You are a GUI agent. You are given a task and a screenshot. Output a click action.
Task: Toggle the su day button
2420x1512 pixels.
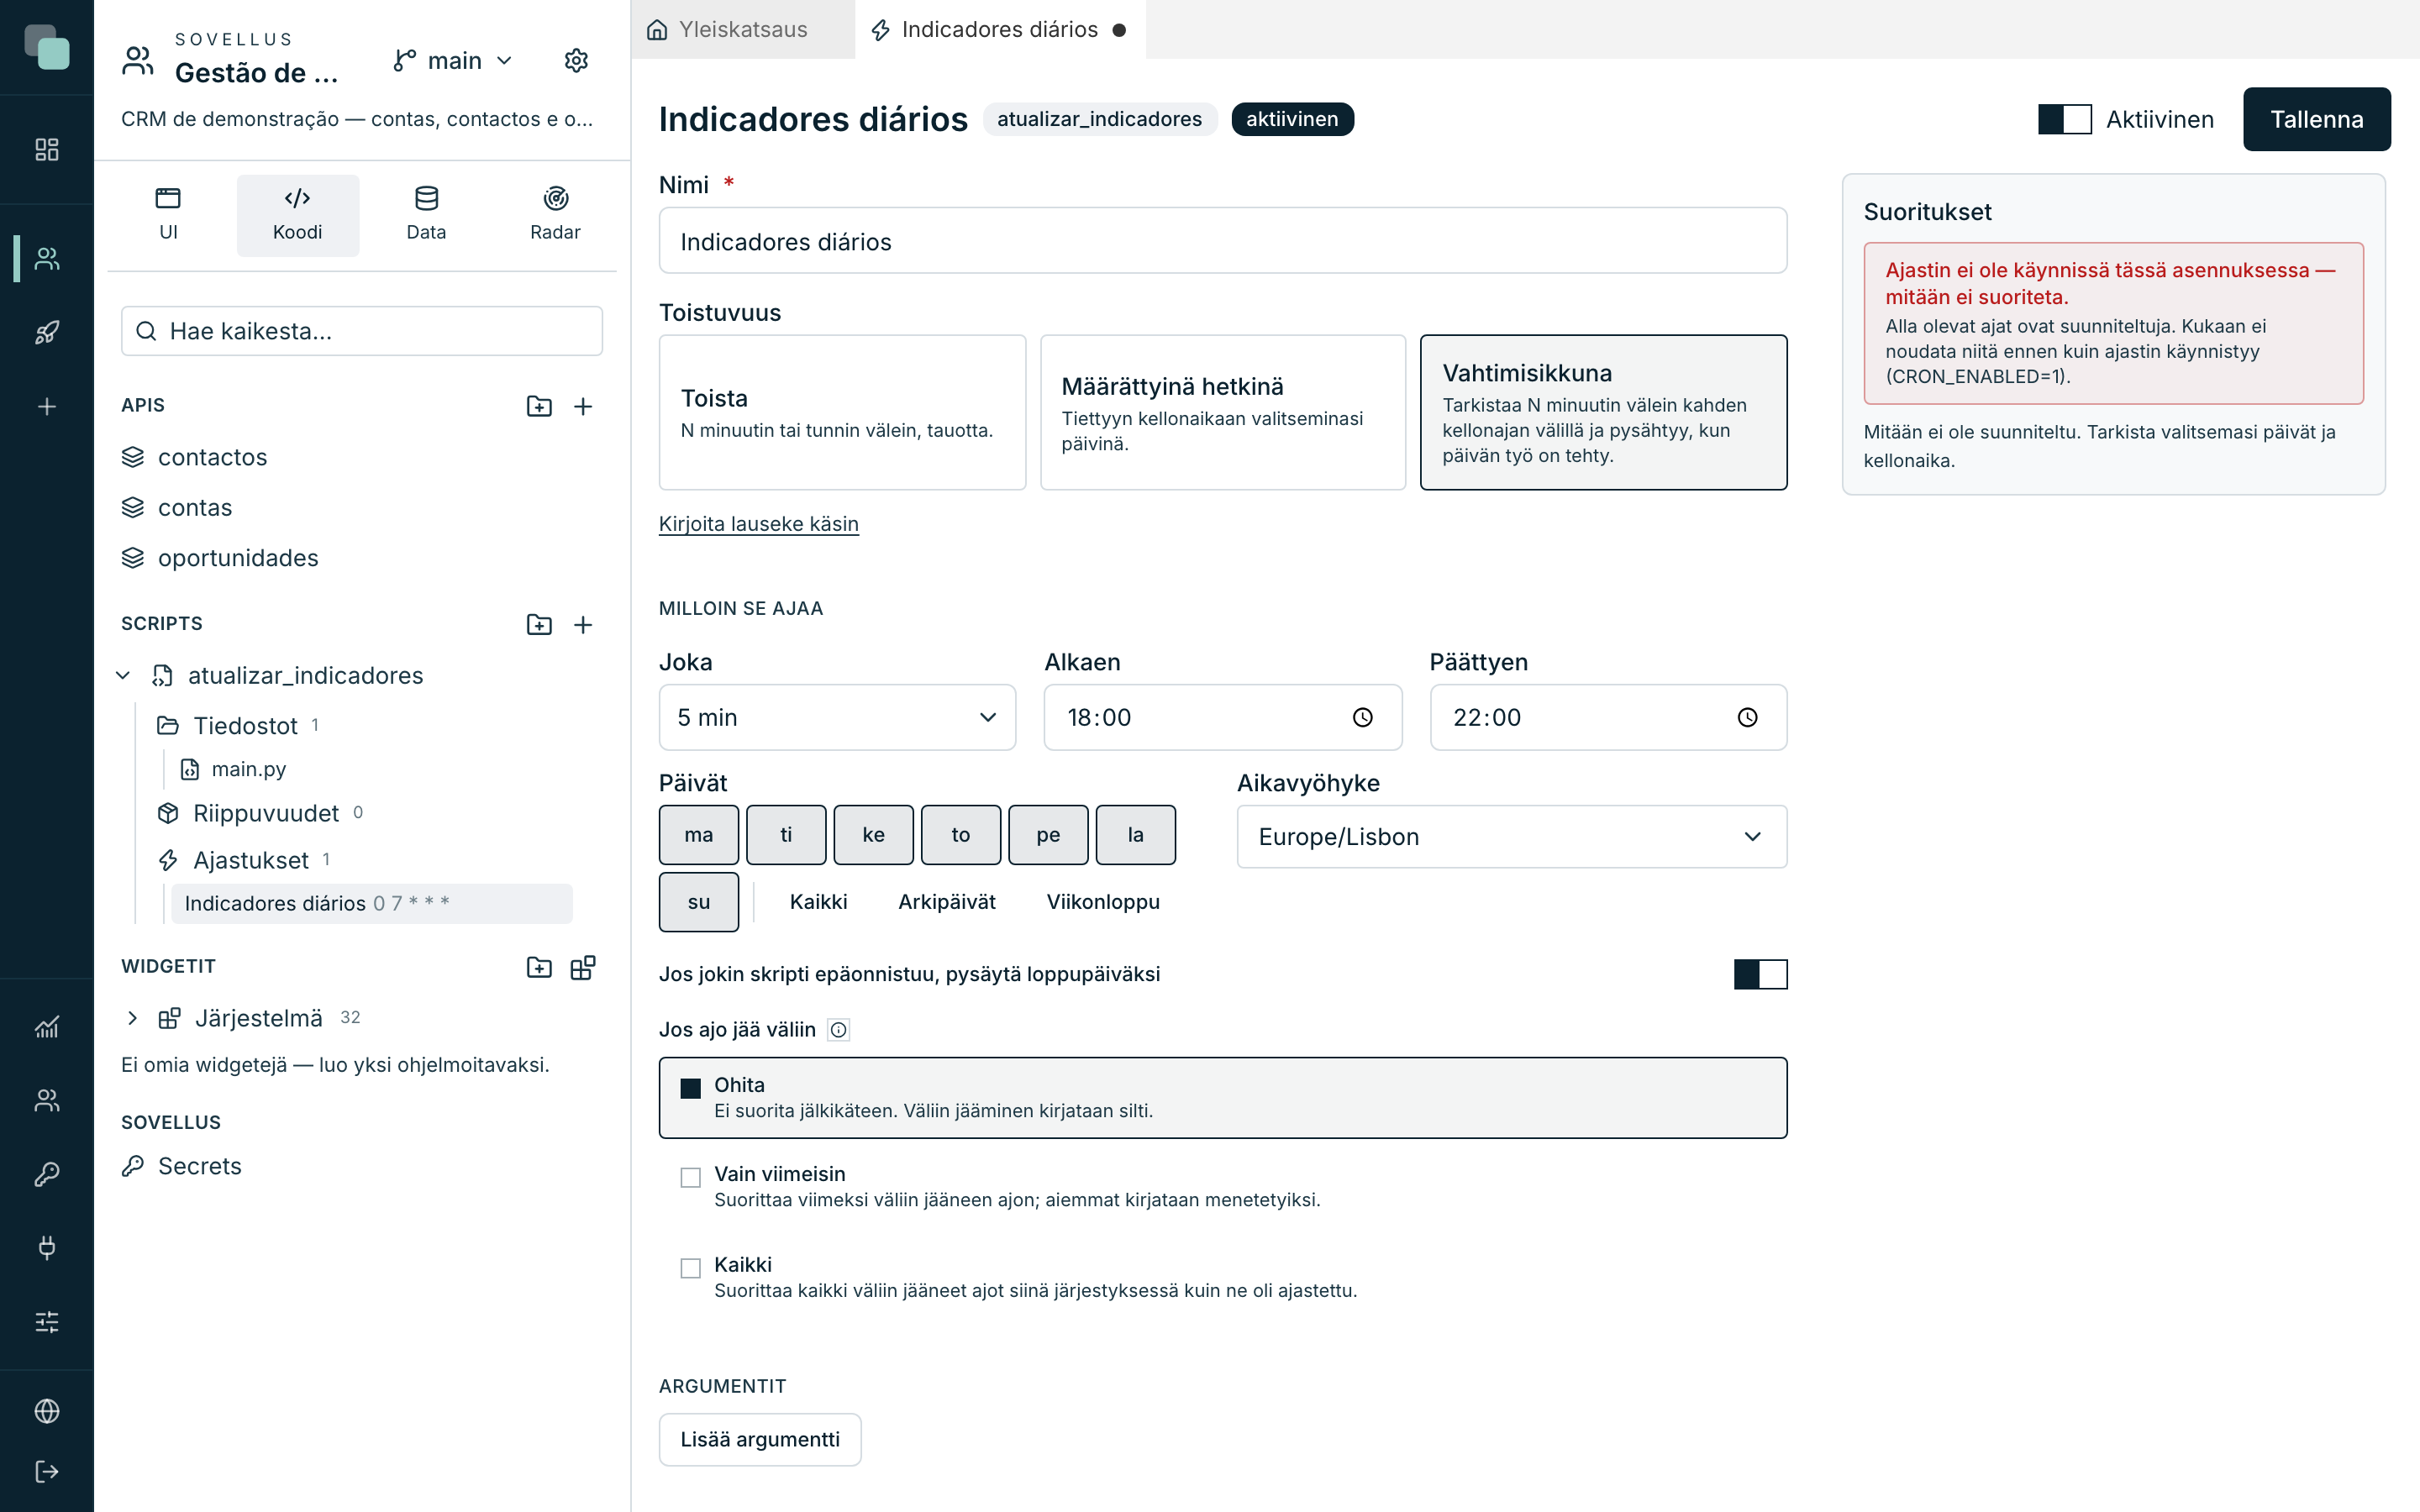[698, 901]
